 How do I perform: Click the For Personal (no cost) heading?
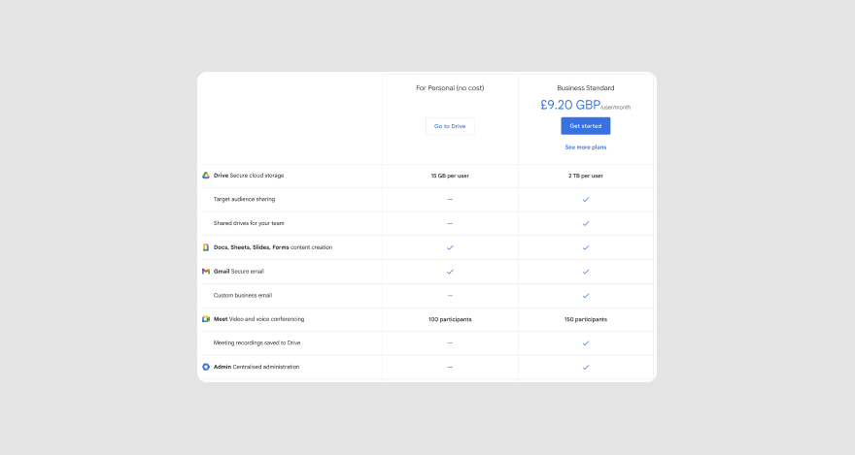click(x=450, y=87)
